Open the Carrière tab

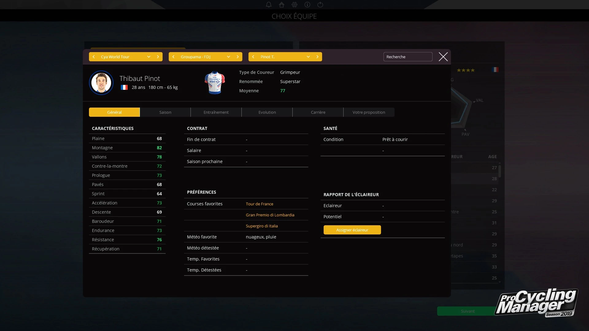(x=318, y=112)
